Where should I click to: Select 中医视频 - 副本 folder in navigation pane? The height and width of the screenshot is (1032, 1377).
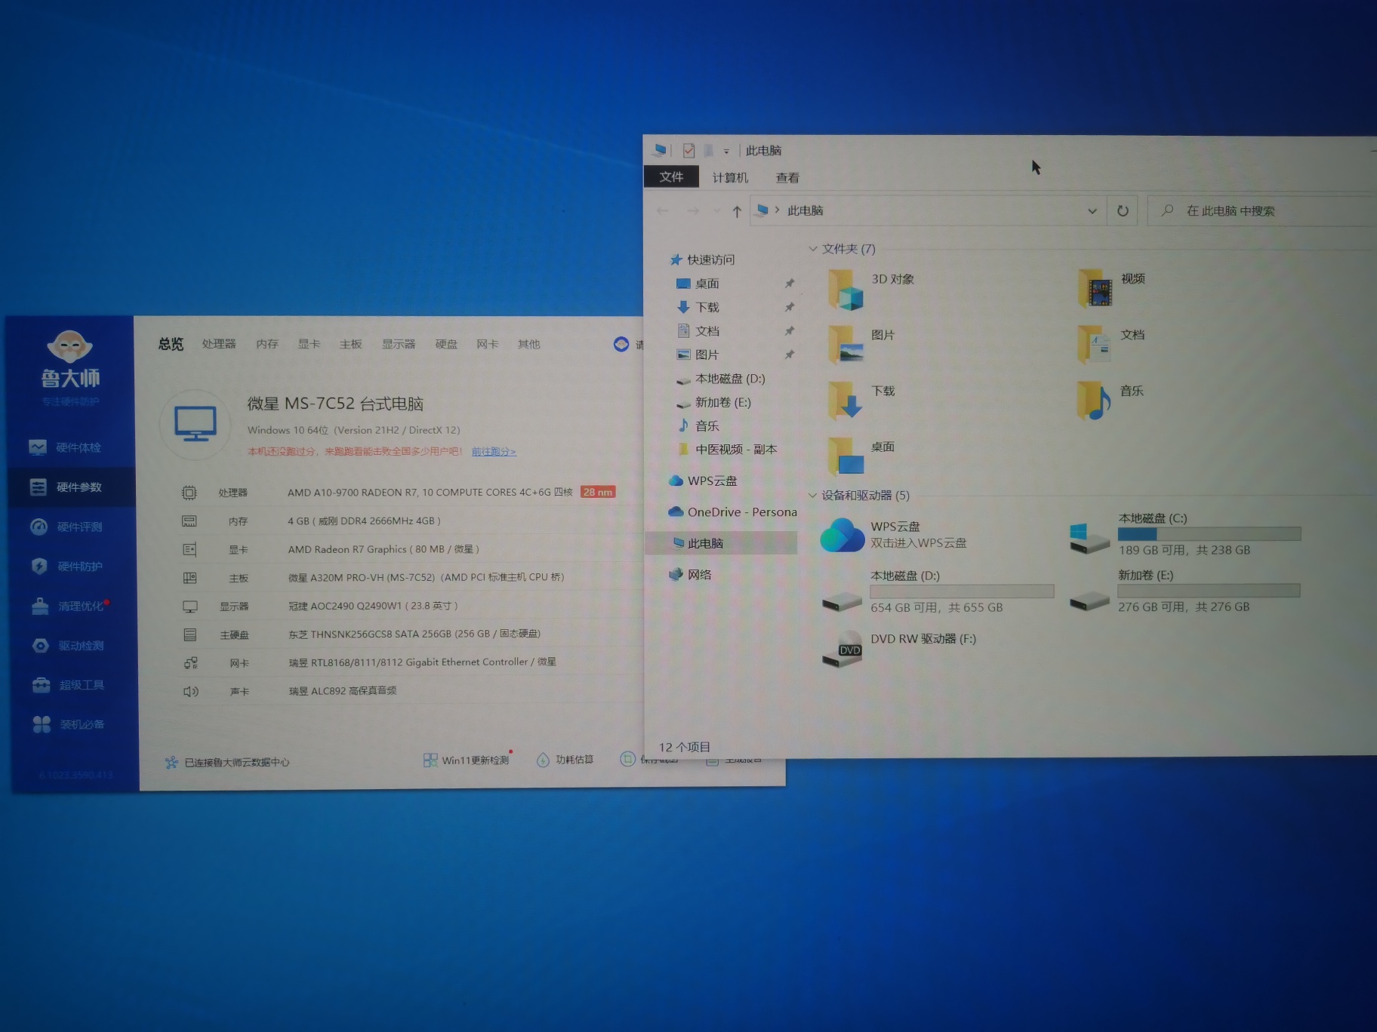tap(728, 450)
